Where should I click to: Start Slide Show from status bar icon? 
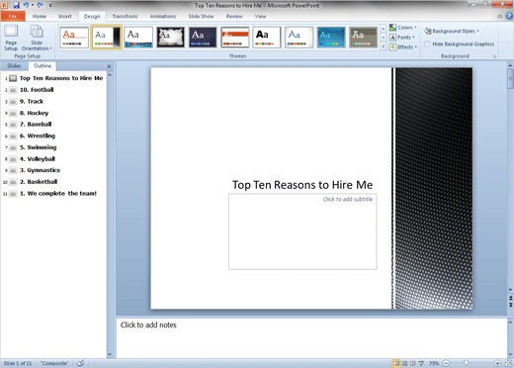(x=421, y=363)
